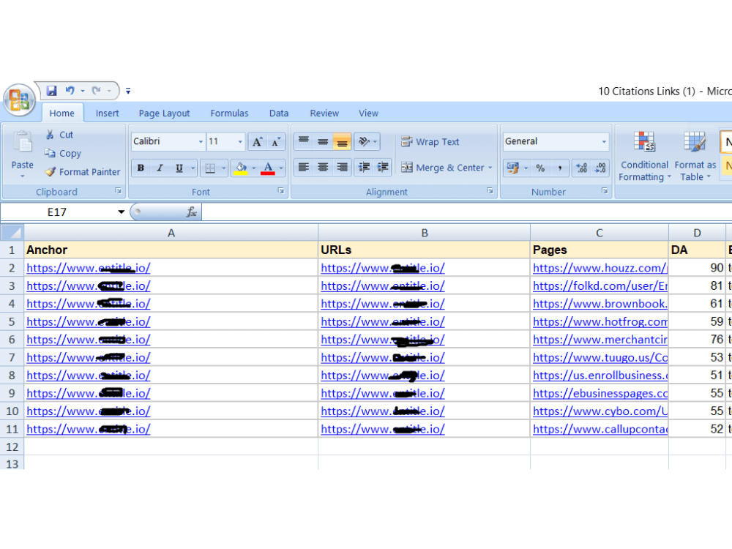Open Merge & Center dropdown arrow
Viewport: 732px width, 549px height.
(490, 168)
